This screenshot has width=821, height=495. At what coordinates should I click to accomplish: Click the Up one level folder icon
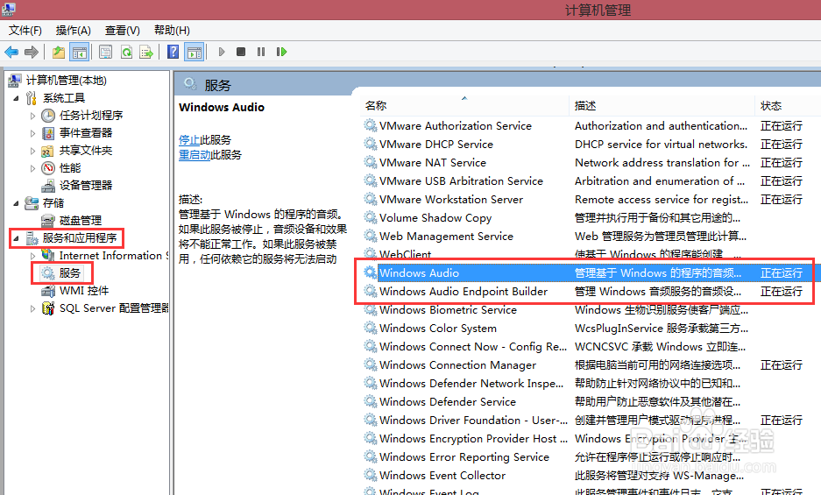point(59,52)
